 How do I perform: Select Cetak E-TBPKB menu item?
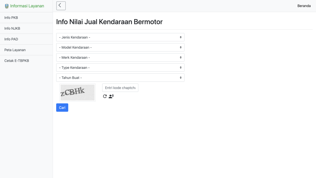click(x=17, y=61)
